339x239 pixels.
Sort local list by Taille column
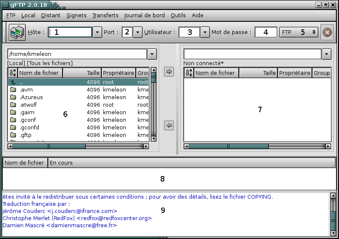pyautogui.click(x=82, y=73)
